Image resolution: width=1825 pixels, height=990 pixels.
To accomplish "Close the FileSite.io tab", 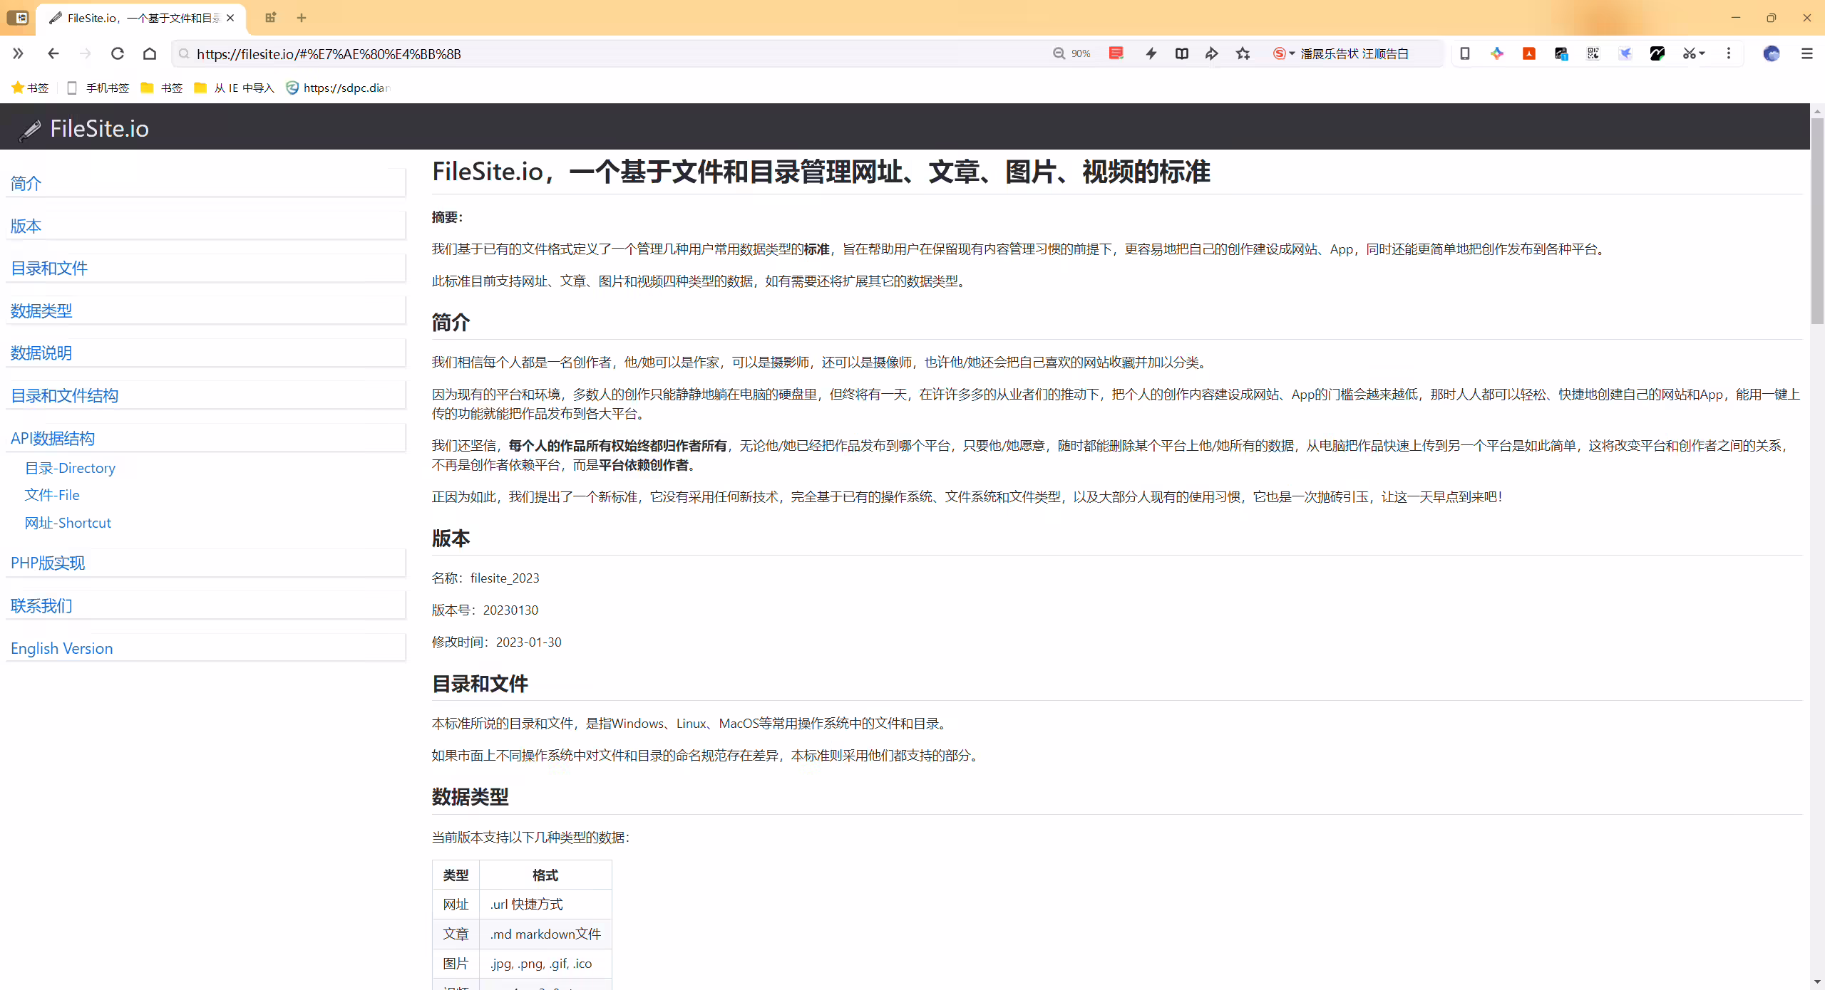I will [x=230, y=18].
